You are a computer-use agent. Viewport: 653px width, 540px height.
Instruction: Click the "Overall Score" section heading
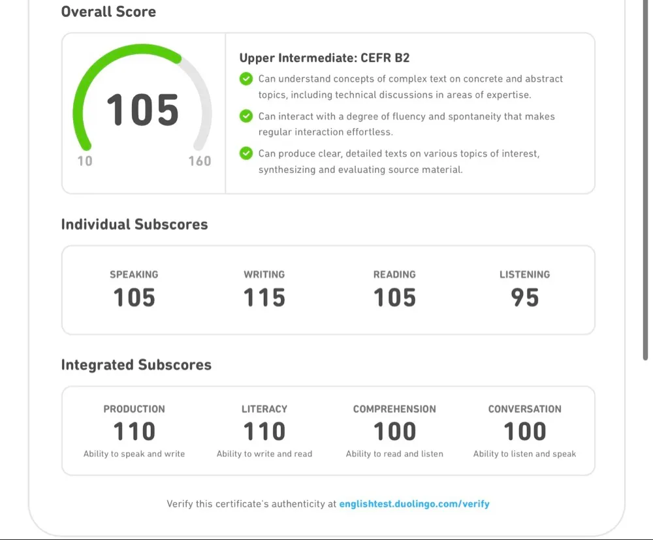point(108,12)
